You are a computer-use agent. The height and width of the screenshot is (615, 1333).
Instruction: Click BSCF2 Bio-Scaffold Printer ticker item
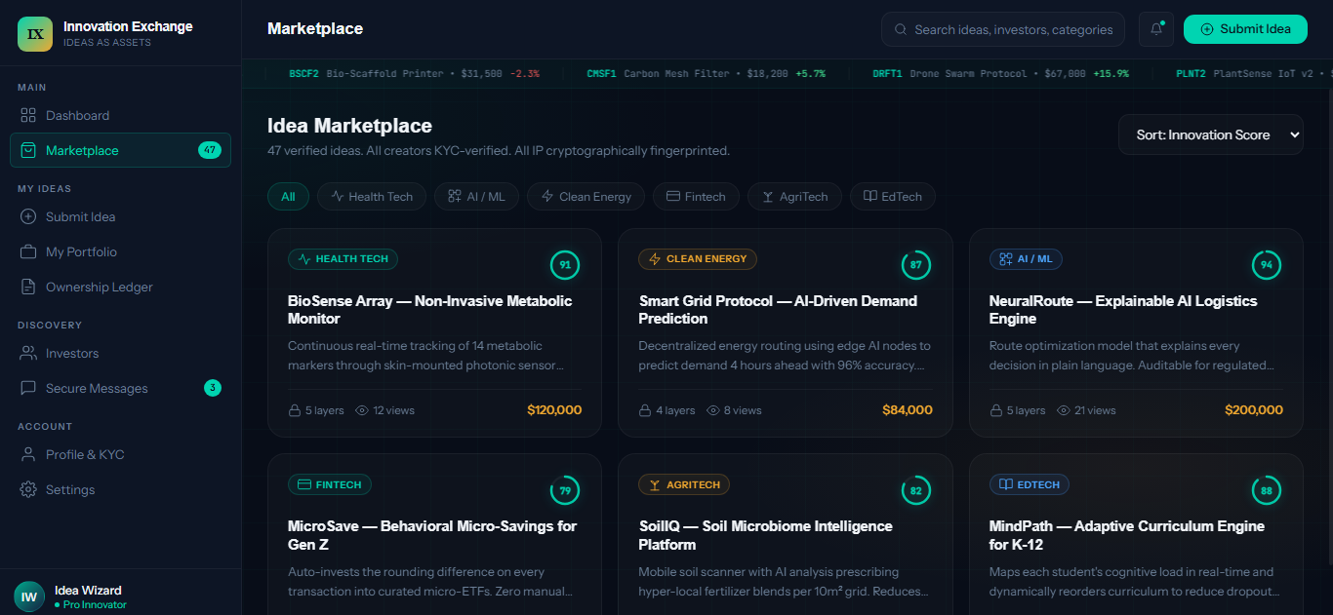tap(414, 73)
